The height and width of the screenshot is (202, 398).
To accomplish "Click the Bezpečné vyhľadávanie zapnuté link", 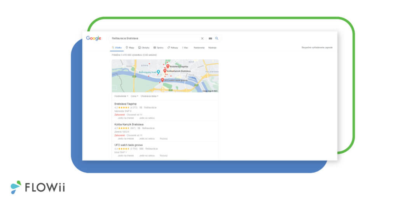I will (x=317, y=47).
